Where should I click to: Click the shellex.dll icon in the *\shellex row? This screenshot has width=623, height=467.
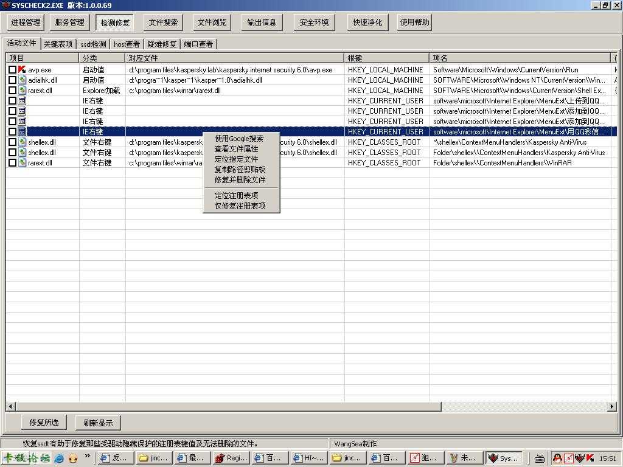tap(22, 142)
